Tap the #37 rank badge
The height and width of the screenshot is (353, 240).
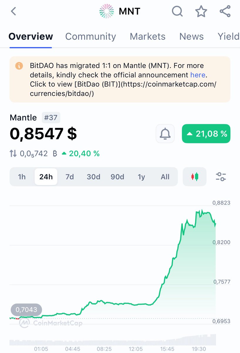pyautogui.click(x=51, y=118)
